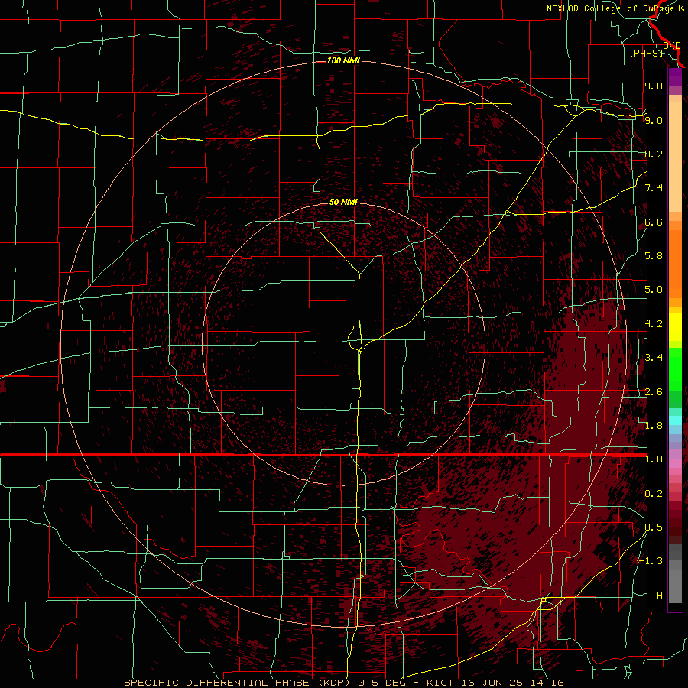Click the 100 NMI range ring label

[343, 60]
